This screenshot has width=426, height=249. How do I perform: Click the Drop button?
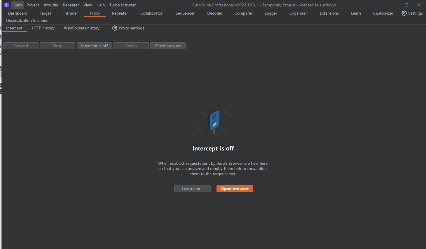57,46
